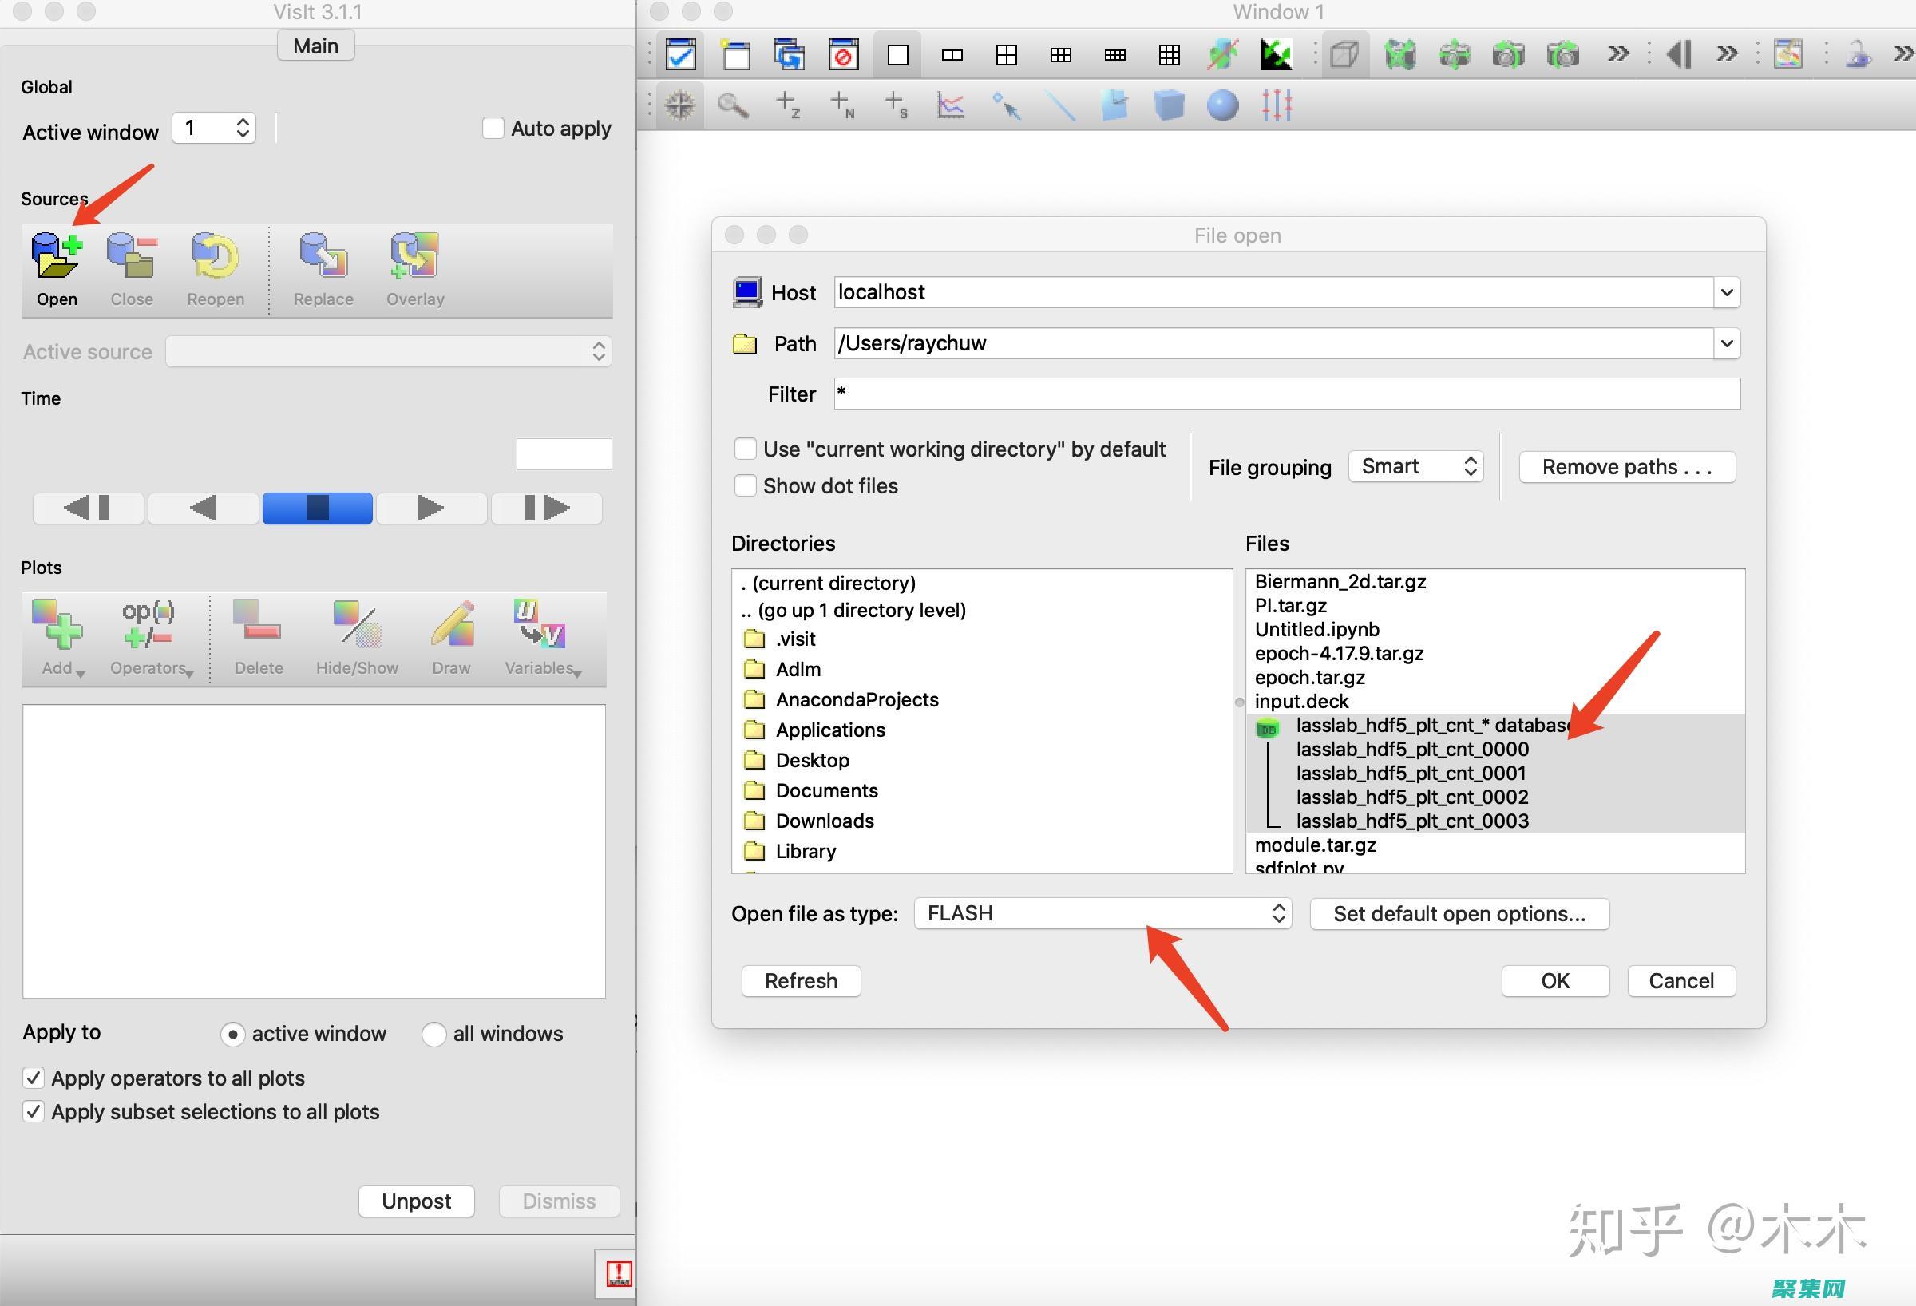Click the Open source icon
Image resolution: width=1916 pixels, height=1306 pixels.
(x=56, y=255)
